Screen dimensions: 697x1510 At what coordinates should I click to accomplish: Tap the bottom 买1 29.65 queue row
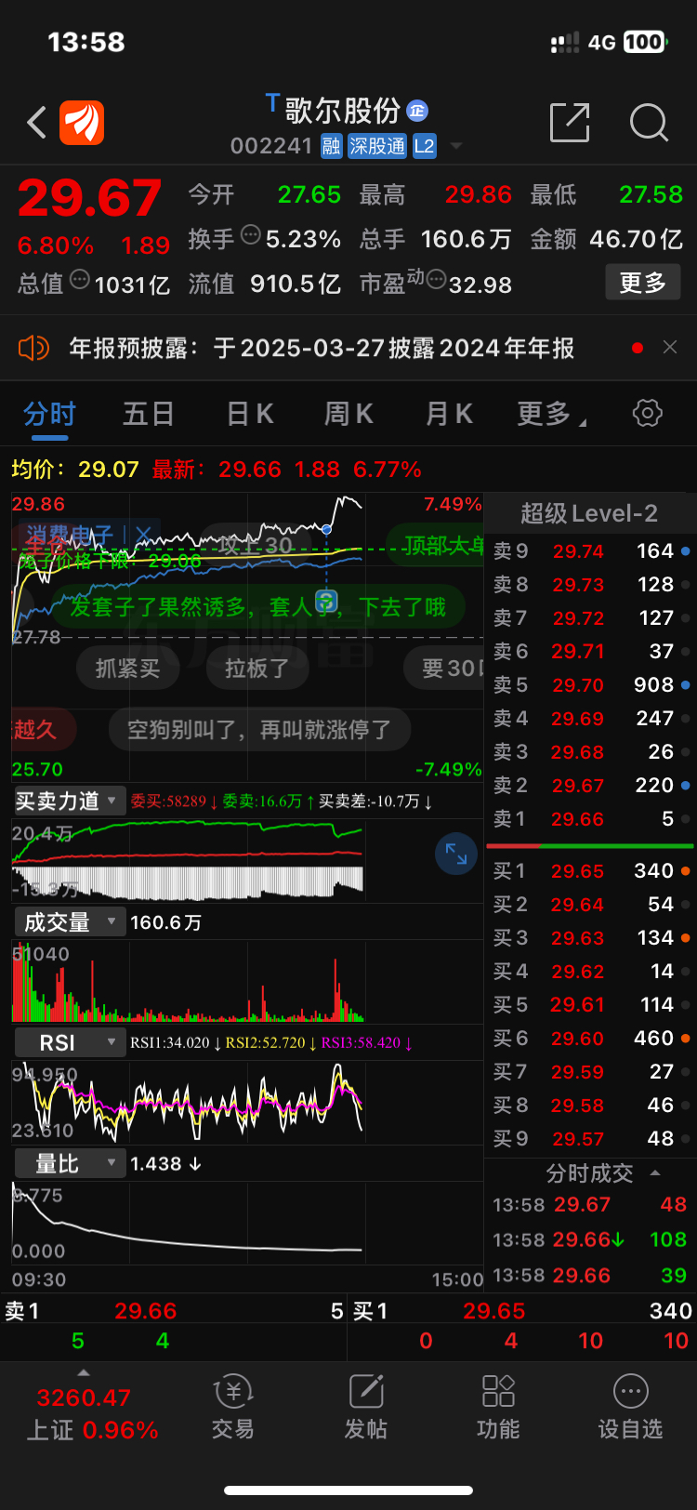tap(522, 1311)
